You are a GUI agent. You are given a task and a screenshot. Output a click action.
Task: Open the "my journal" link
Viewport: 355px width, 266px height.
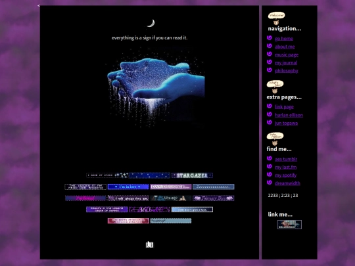pyautogui.click(x=286, y=62)
